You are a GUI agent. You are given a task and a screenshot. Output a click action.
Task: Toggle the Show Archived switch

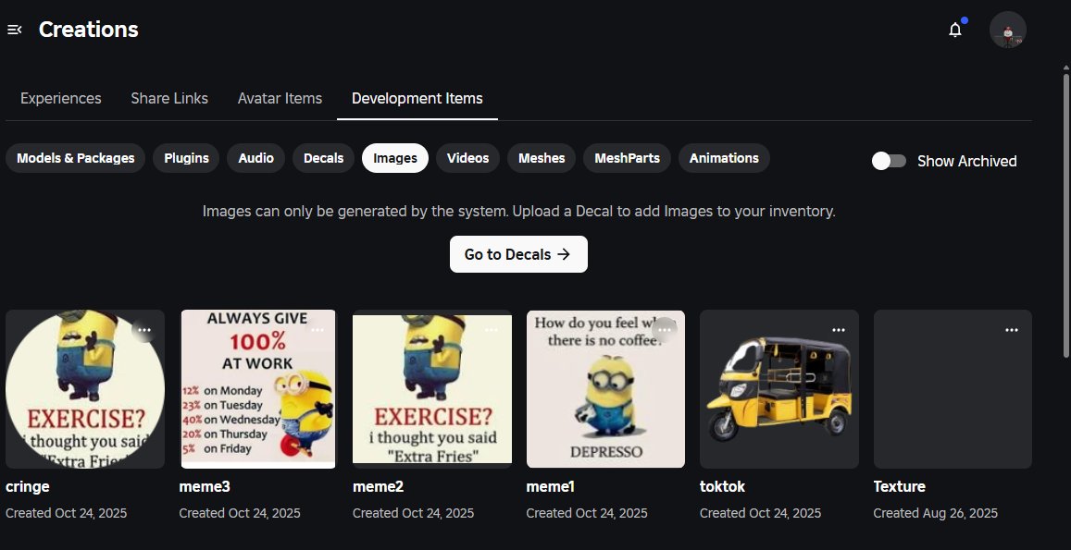click(x=889, y=161)
